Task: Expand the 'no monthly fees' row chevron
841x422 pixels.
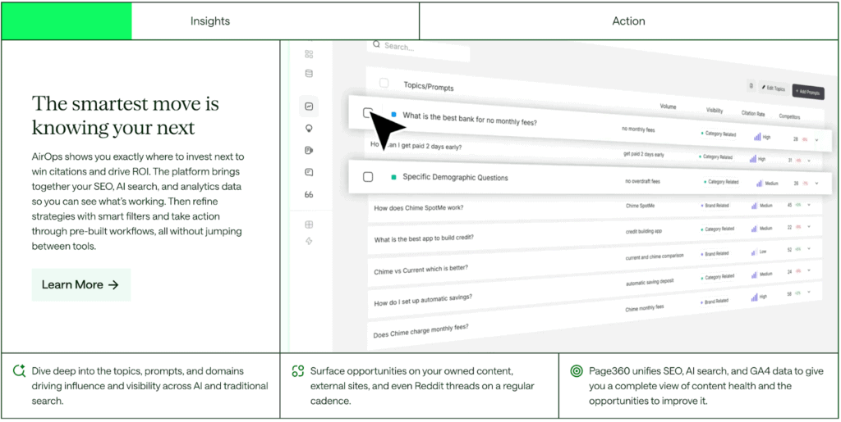Action: (817, 140)
